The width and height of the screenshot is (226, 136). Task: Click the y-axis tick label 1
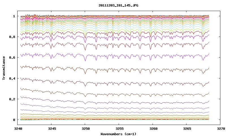[14, 16]
